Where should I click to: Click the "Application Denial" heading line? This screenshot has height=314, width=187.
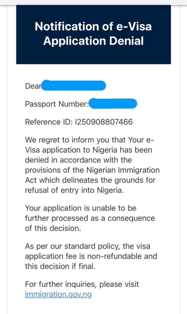click(x=93, y=41)
